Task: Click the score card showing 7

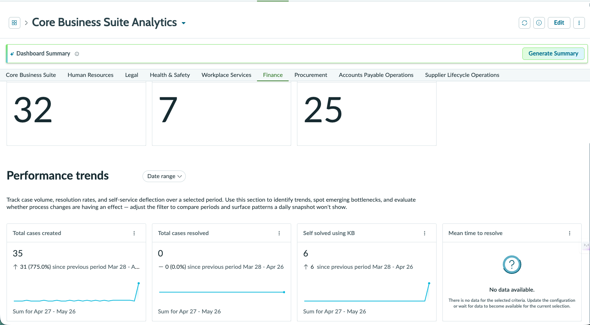Action: click(221, 114)
